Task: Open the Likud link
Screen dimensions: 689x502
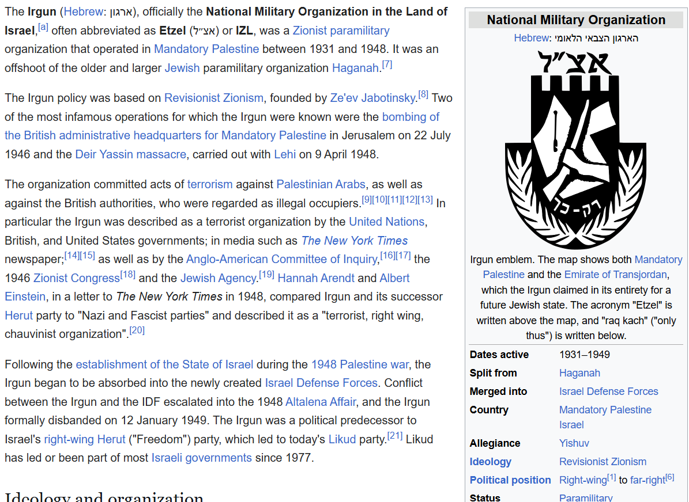Action: click(342, 439)
